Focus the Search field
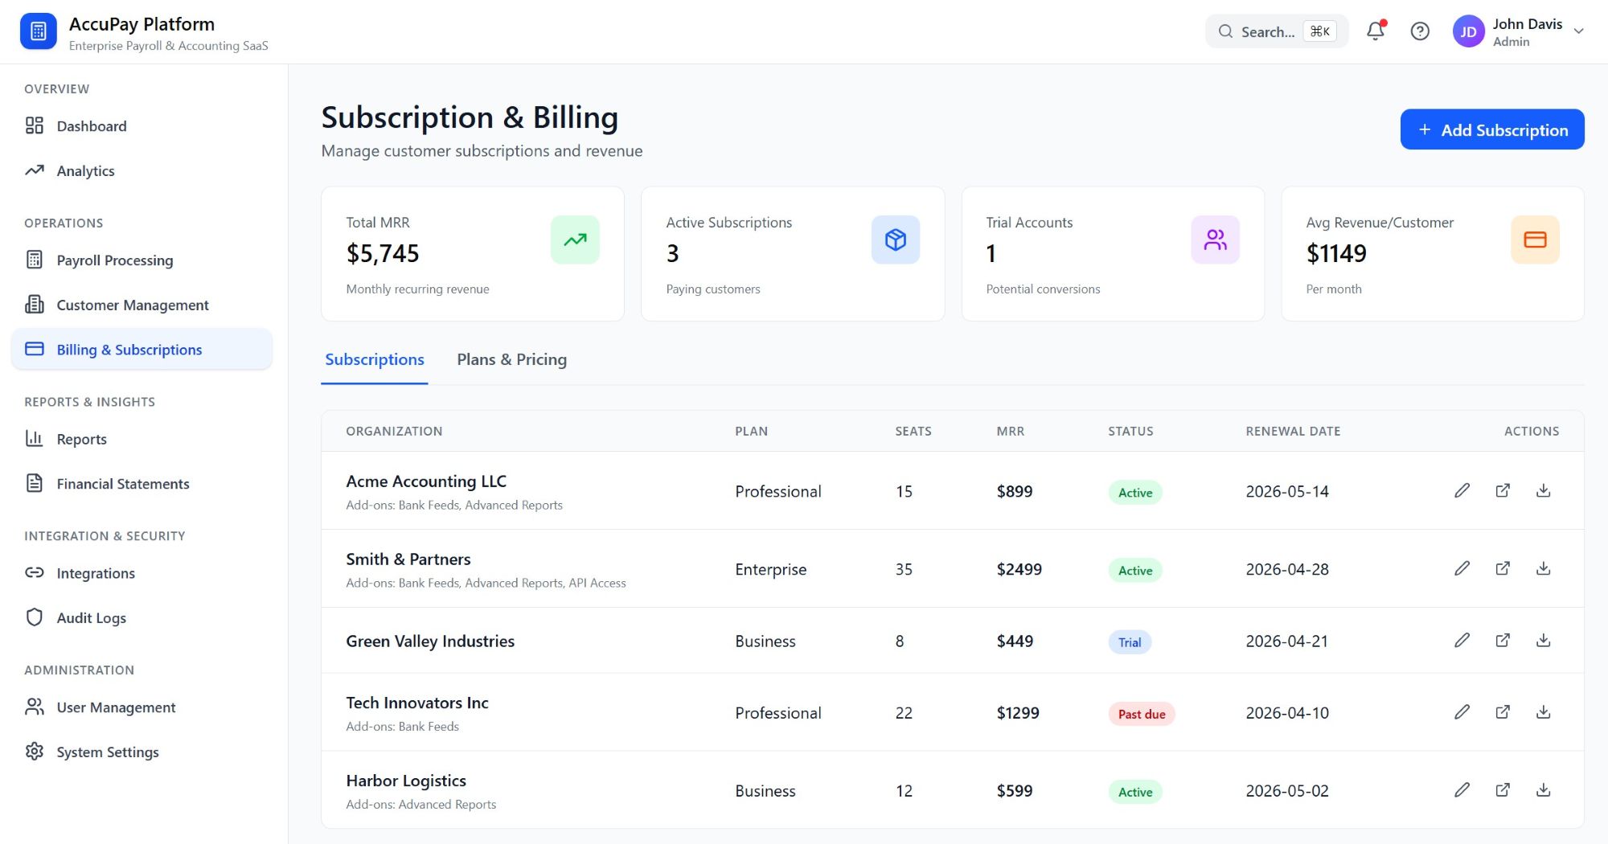 click(x=1277, y=31)
